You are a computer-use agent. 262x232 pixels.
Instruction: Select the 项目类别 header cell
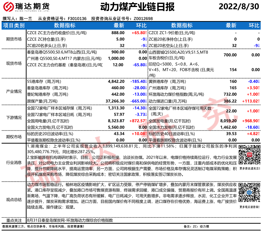point(14,26)
